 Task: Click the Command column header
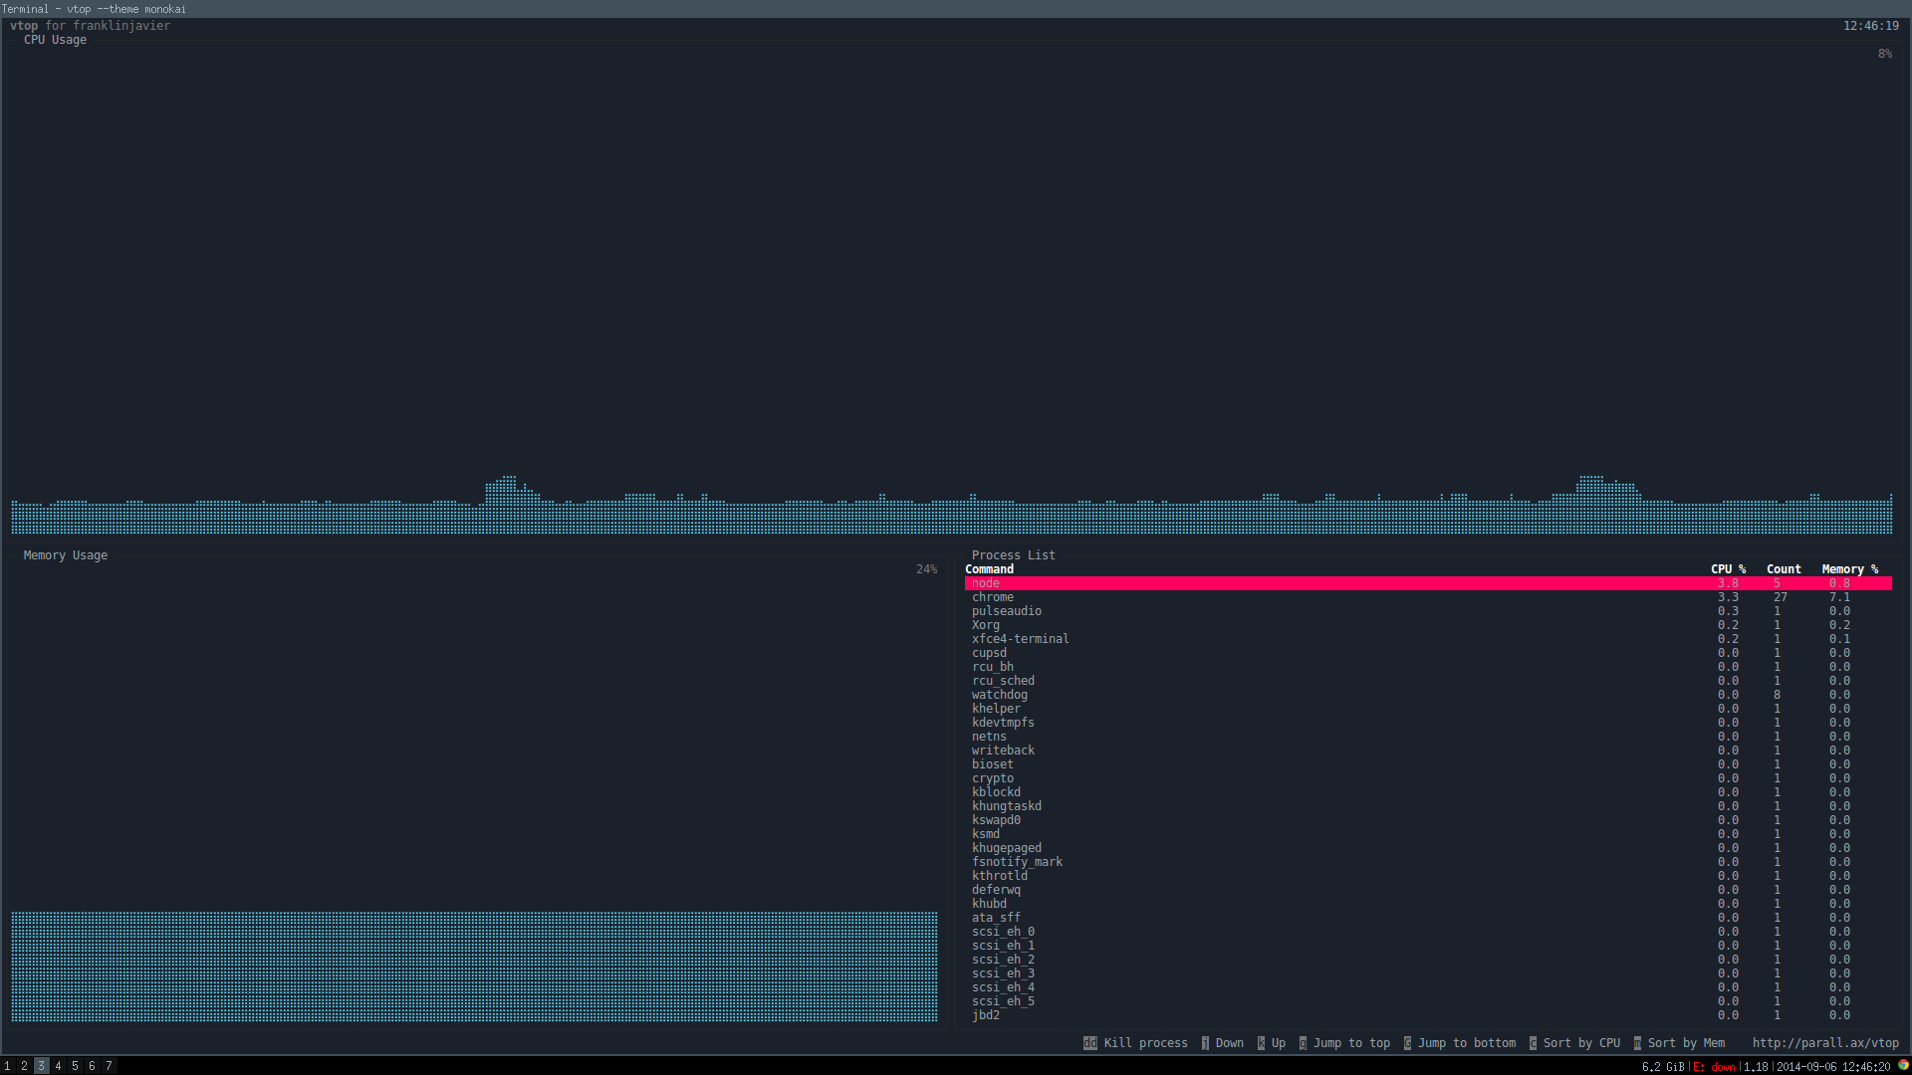coord(988,569)
